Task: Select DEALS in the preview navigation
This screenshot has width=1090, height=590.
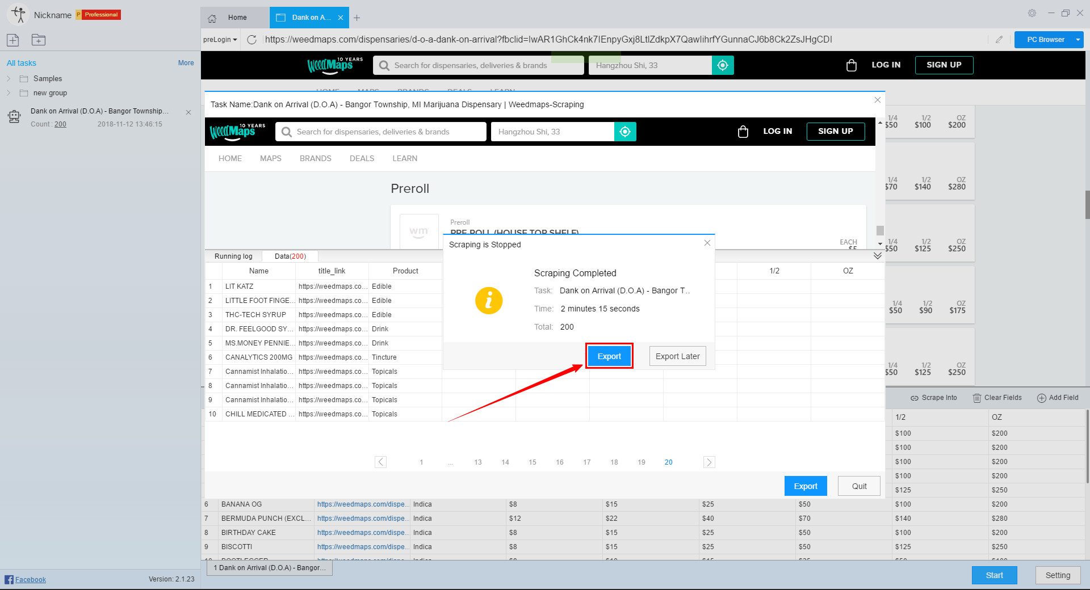Action: tap(362, 158)
